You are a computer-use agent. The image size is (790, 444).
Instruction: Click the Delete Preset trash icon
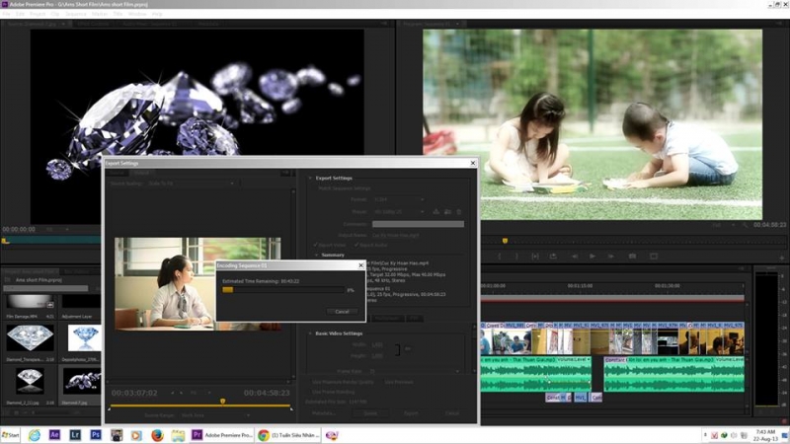coord(459,212)
